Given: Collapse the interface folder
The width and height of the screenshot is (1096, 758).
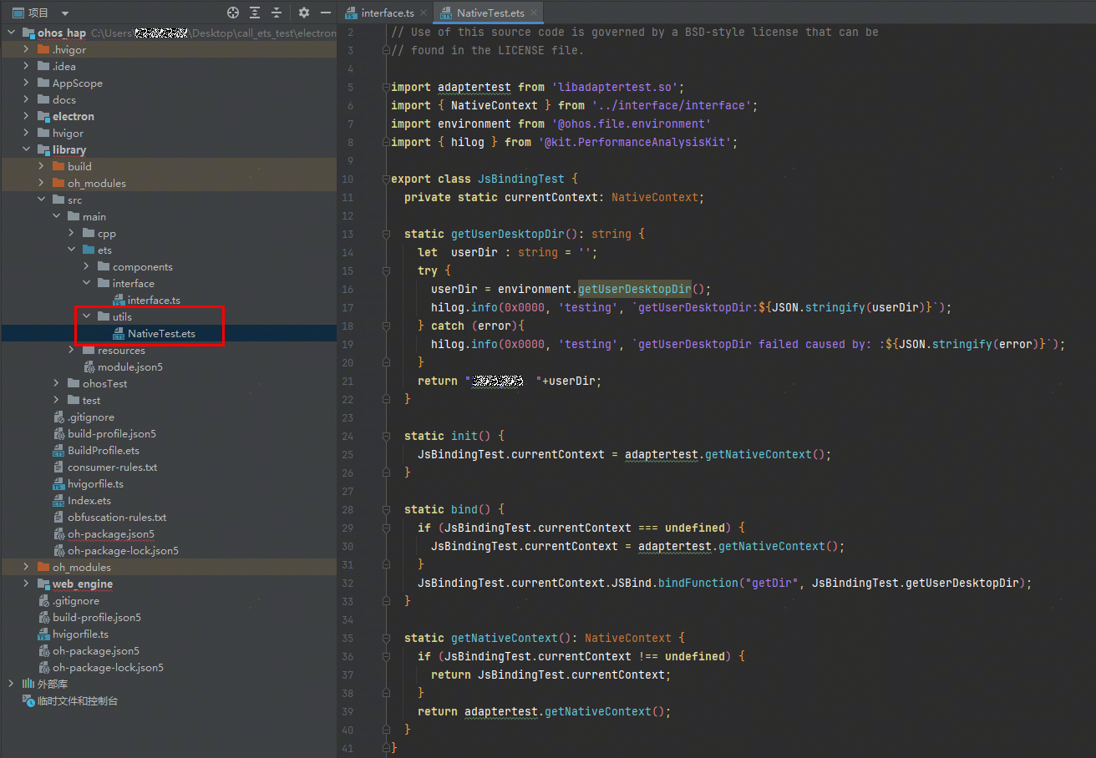Looking at the screenshot, I should click(x=87, y=284).
